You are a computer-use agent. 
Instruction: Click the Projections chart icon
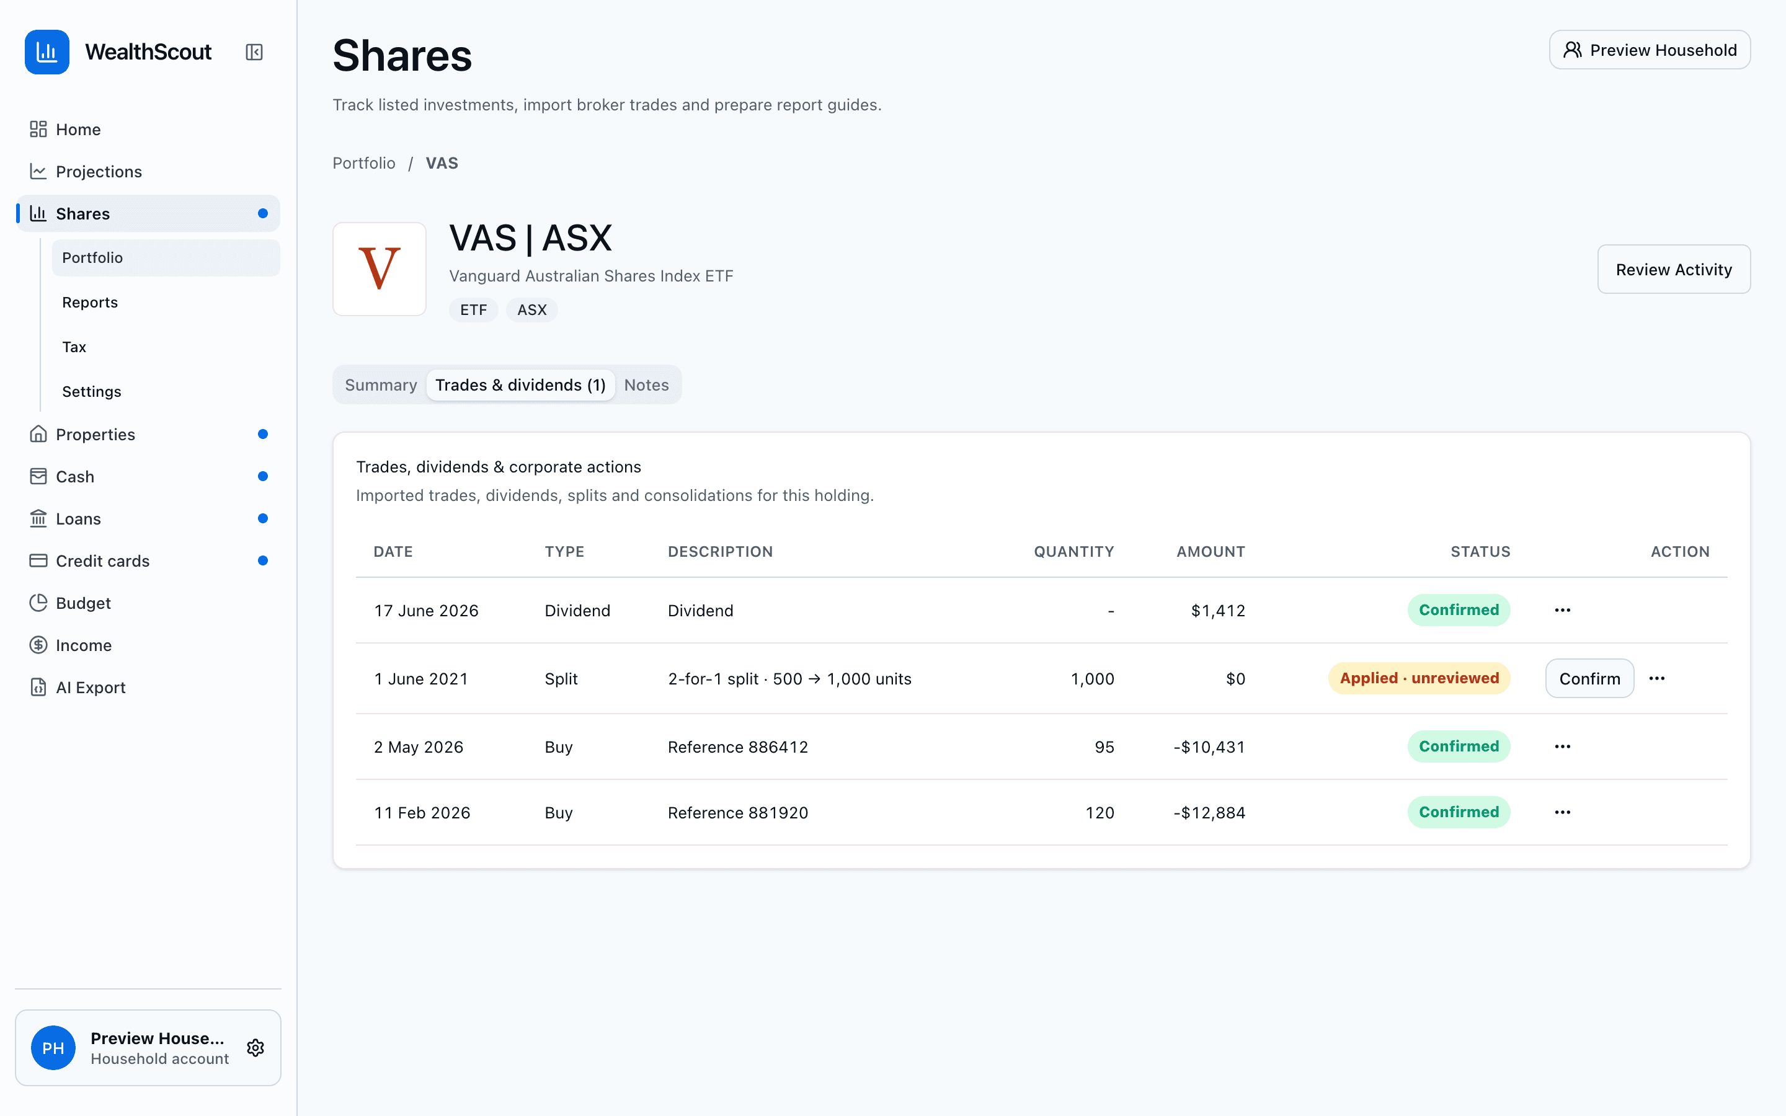pos(38,171)
